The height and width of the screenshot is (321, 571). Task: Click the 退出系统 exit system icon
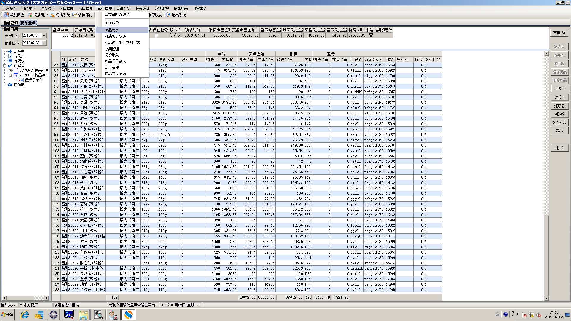[x=168, y=15]
